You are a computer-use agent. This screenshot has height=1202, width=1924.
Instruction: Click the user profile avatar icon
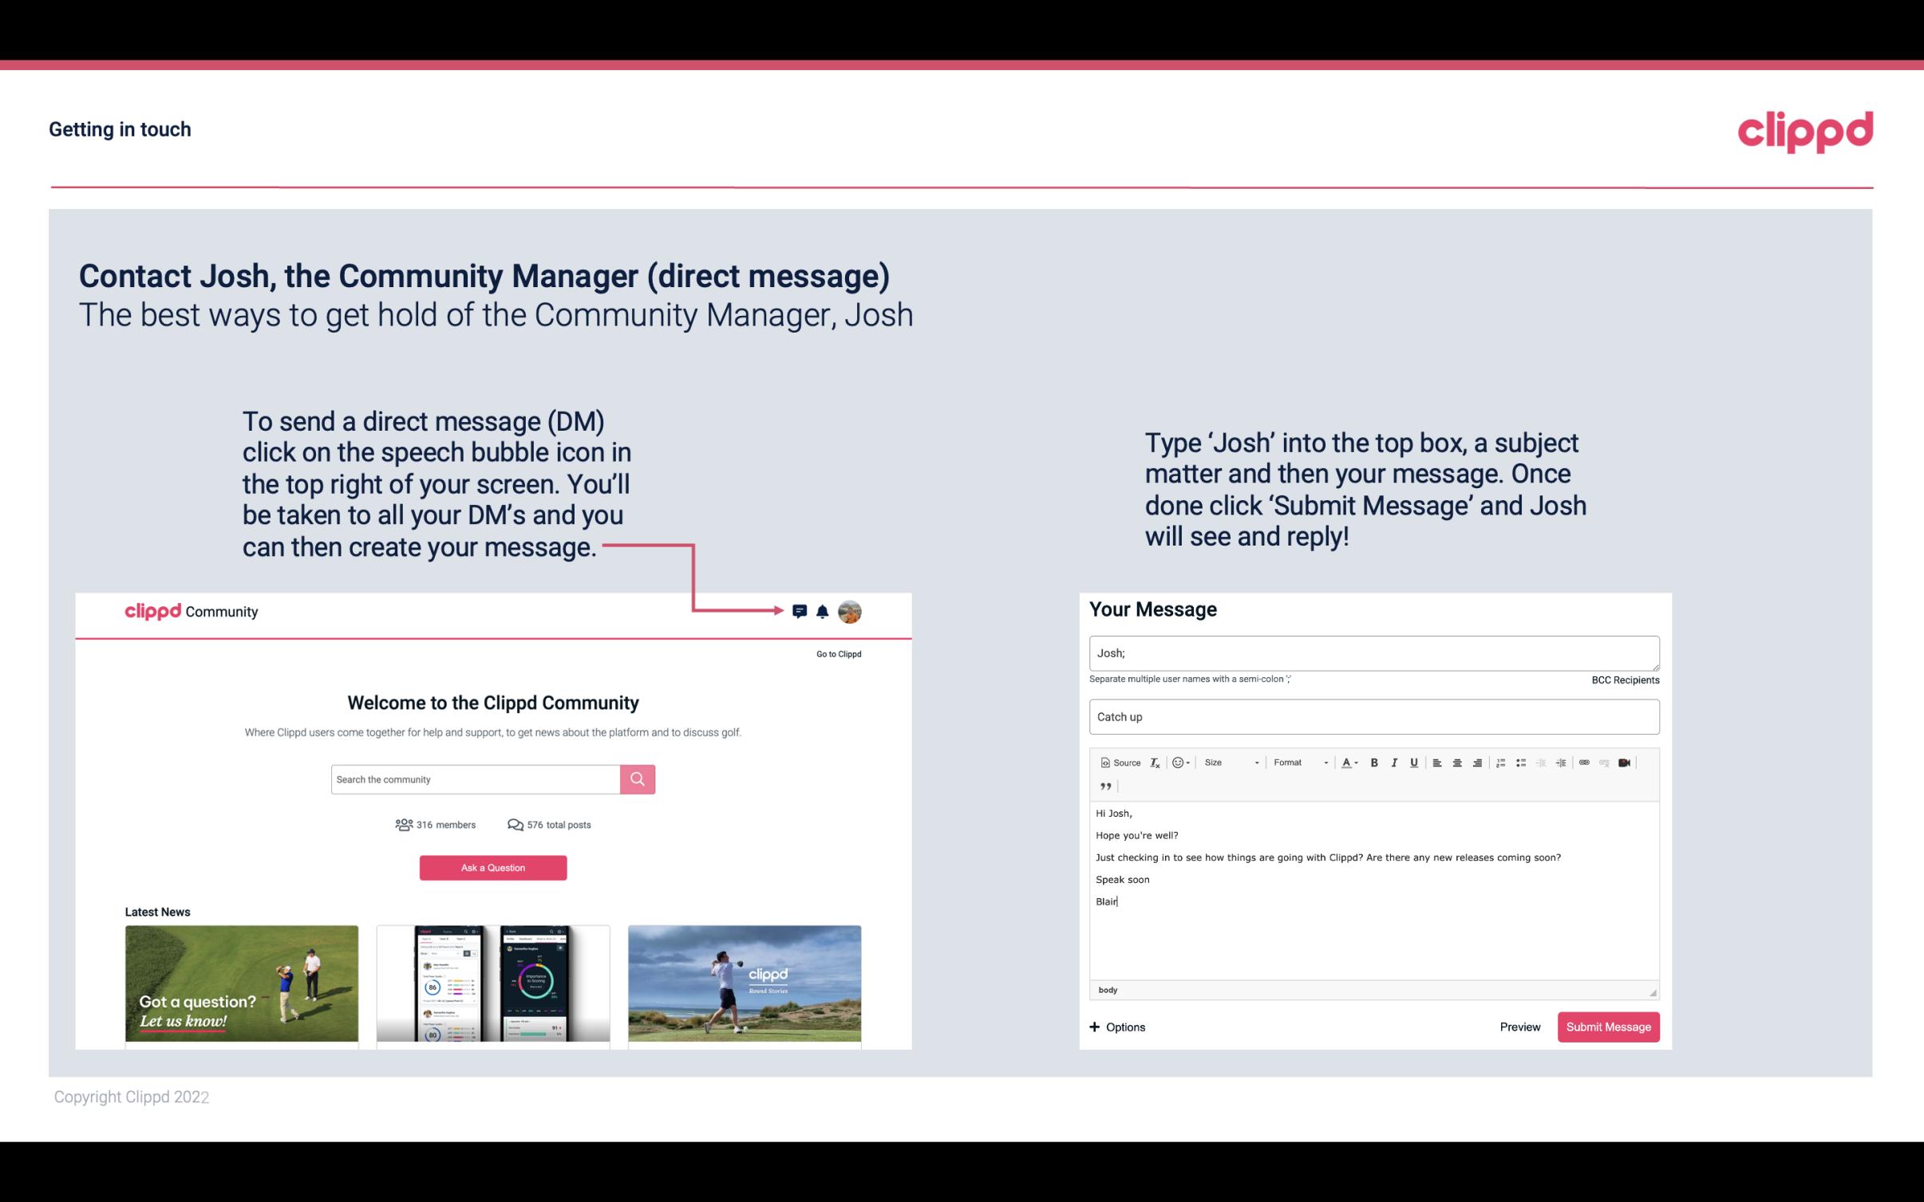tap(849, 611)
